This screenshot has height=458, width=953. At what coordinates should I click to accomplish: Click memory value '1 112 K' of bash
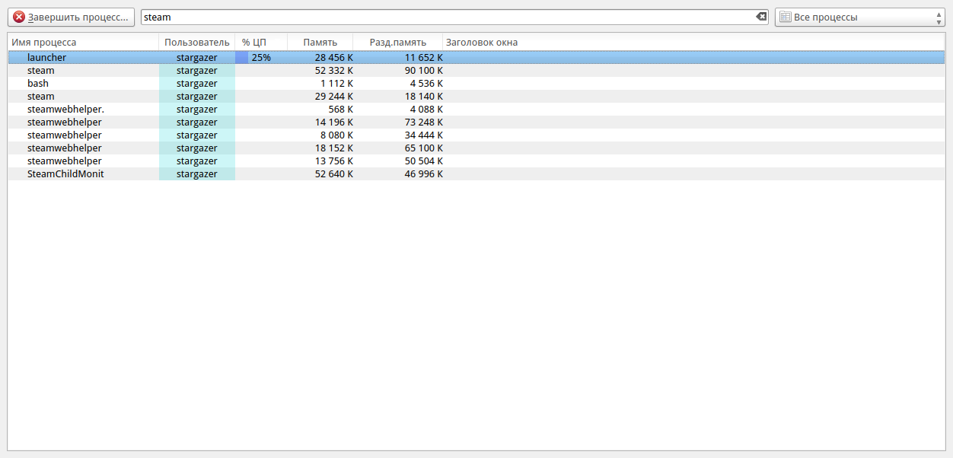point(336,83)
